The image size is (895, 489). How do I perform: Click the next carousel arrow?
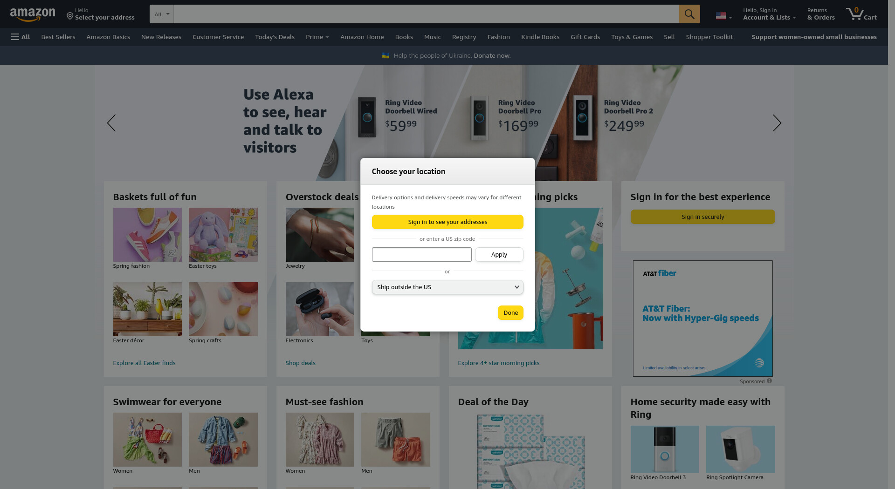(x=777, y=123)
